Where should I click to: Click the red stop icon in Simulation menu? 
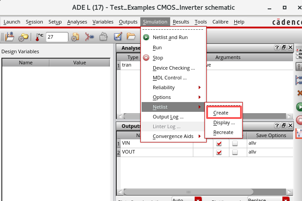coord(146,58)
